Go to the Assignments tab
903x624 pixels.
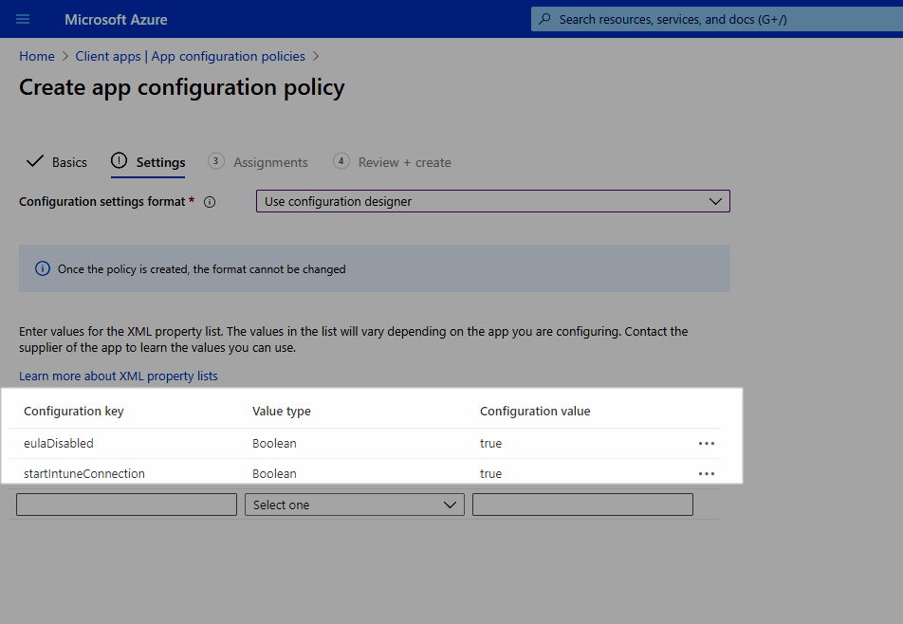pyautogui.click(x=270, y=162)
